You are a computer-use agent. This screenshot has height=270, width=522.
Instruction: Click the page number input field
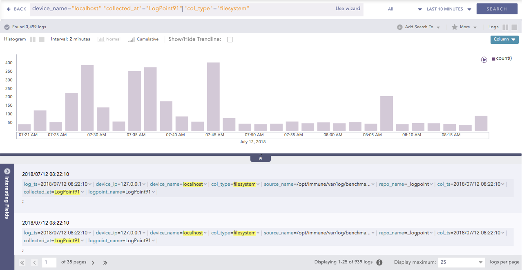pos(49,262)
